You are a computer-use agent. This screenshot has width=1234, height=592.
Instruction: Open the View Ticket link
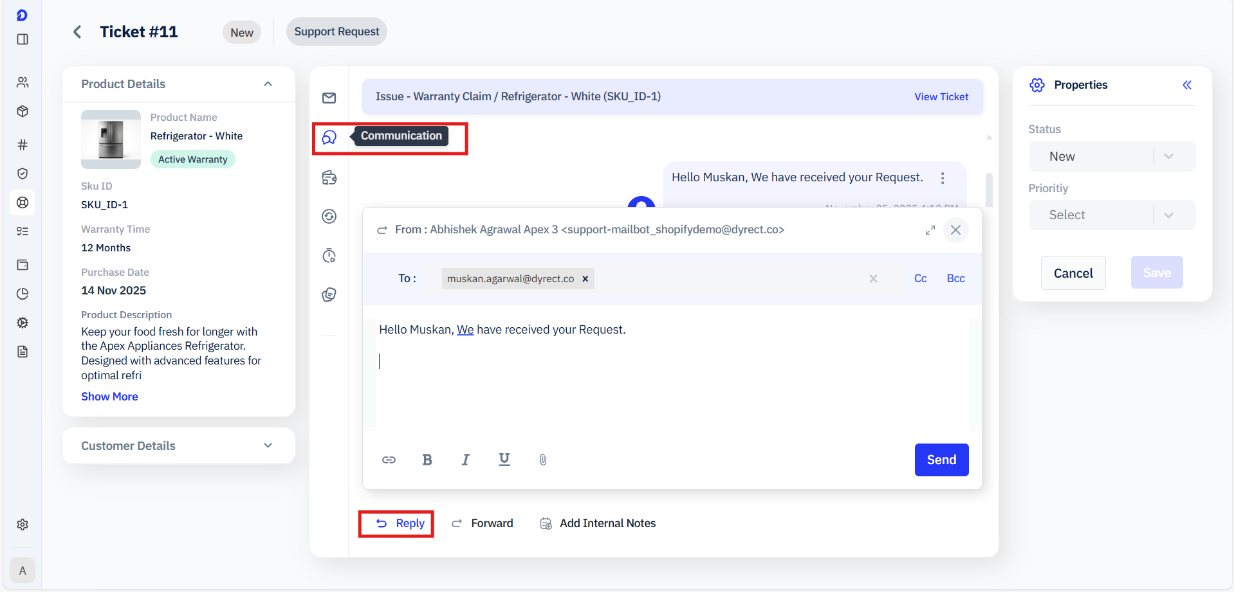(x=941, y=96)
